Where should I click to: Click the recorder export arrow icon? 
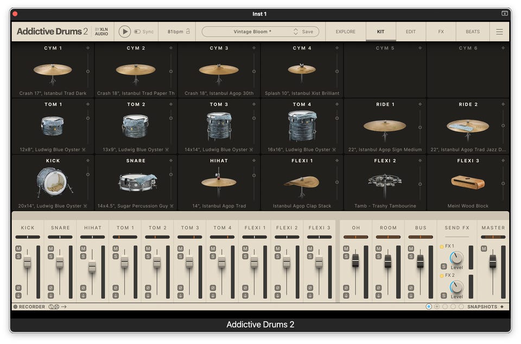pyautogui.click(x=64, y=307)
